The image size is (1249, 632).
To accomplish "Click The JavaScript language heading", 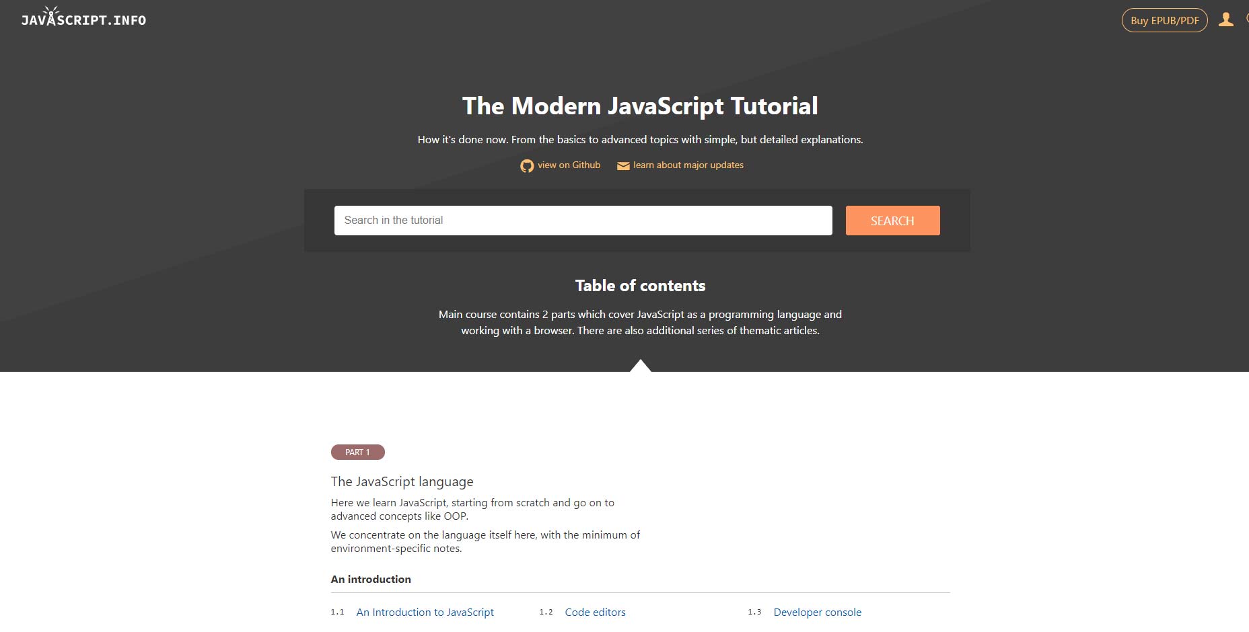I will tap(402, 481).
